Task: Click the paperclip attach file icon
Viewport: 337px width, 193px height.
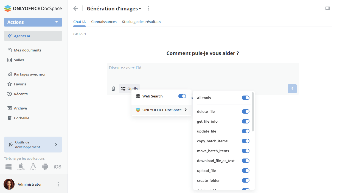Action: pyautogui.click(x=113, y=89)
